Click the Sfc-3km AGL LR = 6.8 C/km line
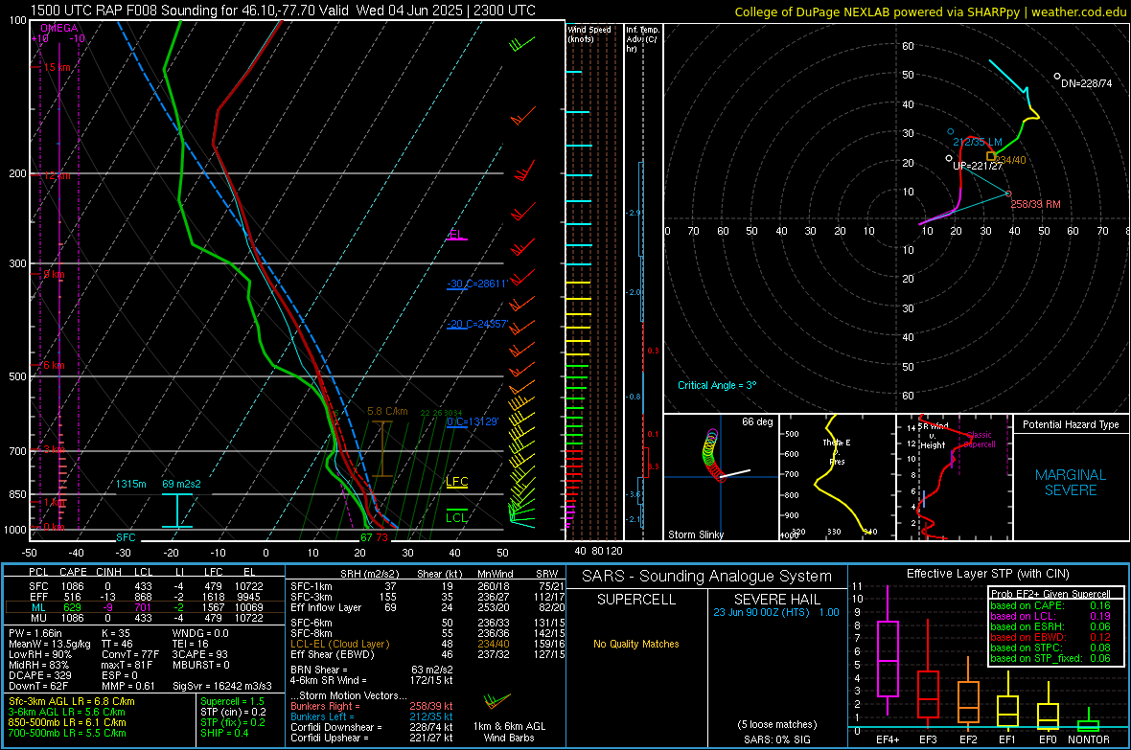The height and width of the screenshot is (750, 1131). (72, 701)
